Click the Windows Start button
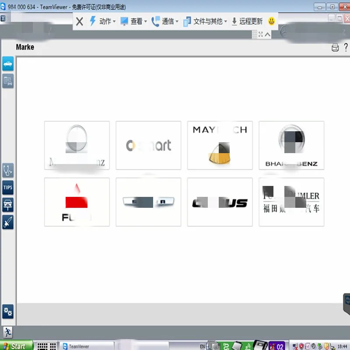This screenshot has height=350, width=350. tap(16, 346)
